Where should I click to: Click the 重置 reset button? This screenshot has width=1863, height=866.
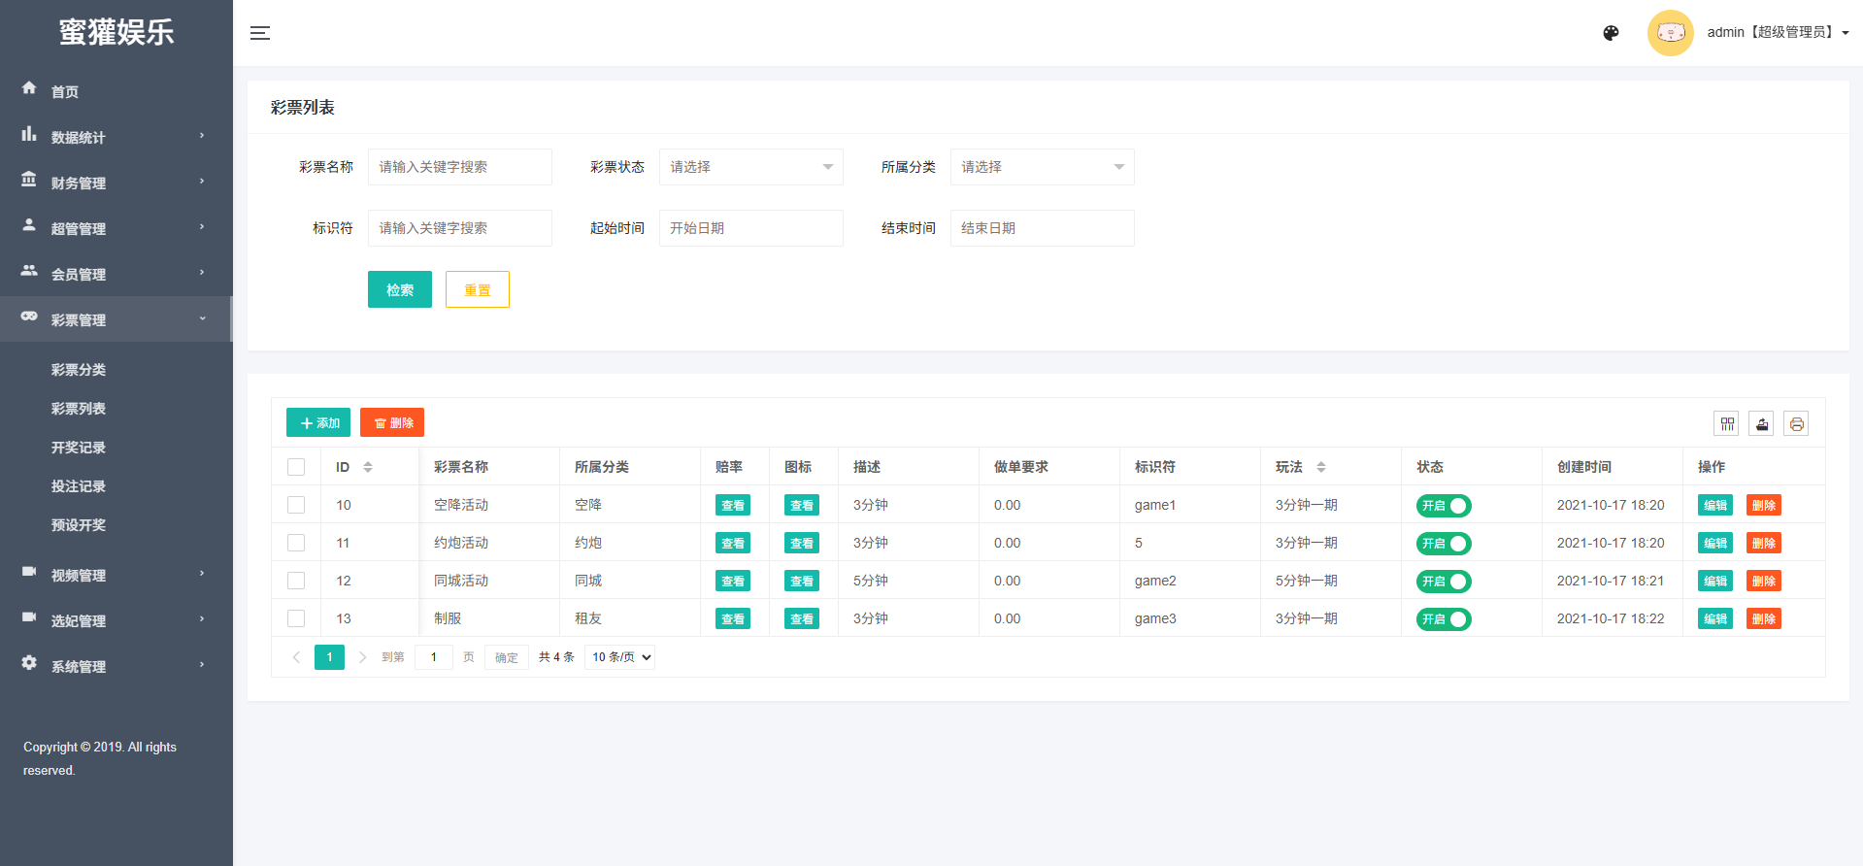(x=478, y=289)
